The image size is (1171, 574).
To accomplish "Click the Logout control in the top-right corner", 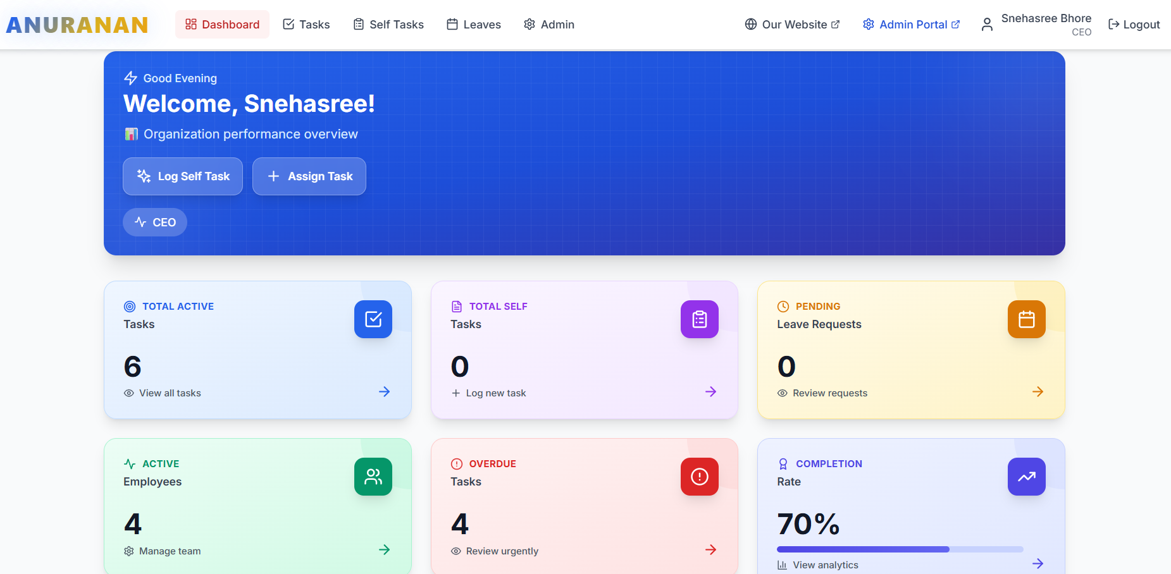I will [1134, 24].
